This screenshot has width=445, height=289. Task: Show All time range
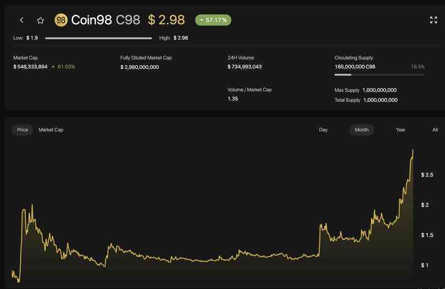(x=435, y=129)
